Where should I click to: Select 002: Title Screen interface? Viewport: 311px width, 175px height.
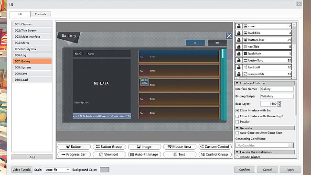pos(32,30)
